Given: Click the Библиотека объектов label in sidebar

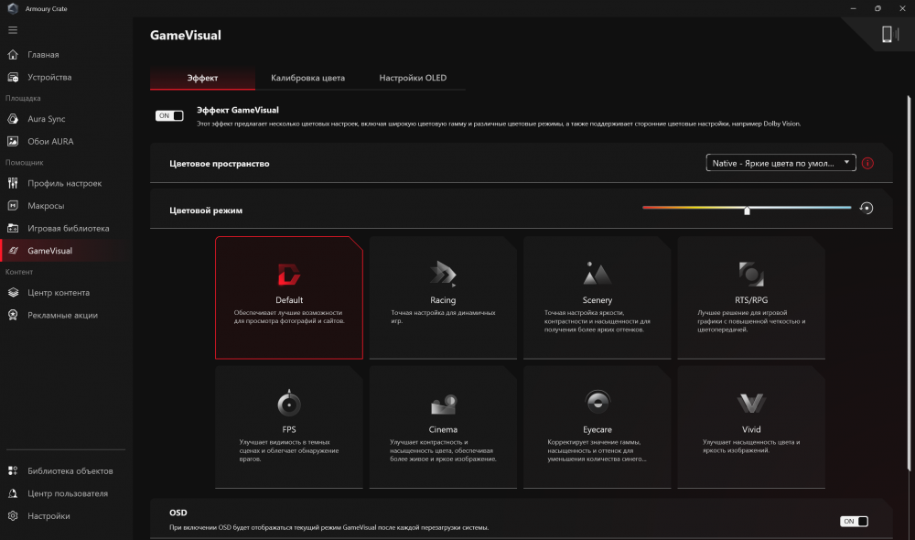Looking at the screenshot, I should click(70, 470).
